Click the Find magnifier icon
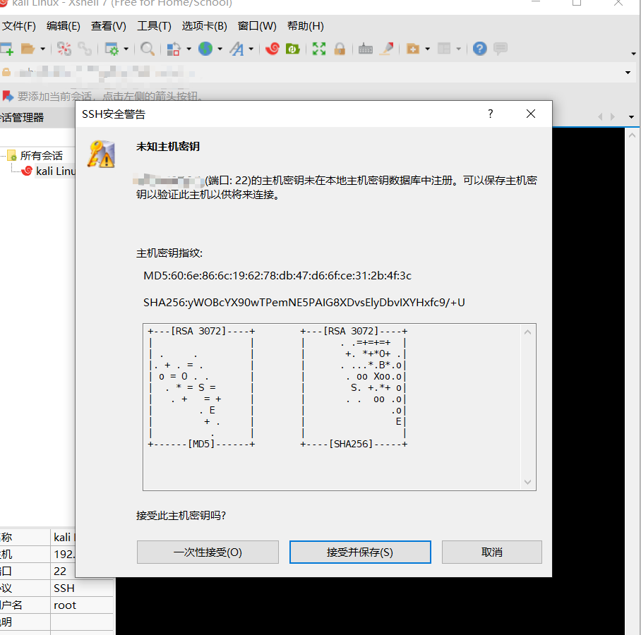641x635 pixels. [x=147, y=49]
